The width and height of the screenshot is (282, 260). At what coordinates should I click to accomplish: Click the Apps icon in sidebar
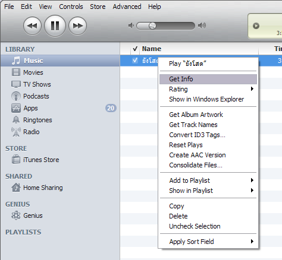16,108
